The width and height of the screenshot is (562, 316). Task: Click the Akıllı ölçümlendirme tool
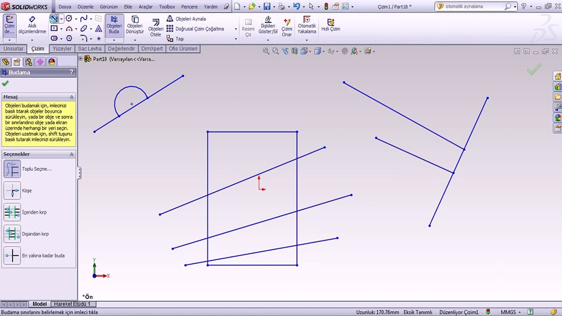click(x=32, y=25)
